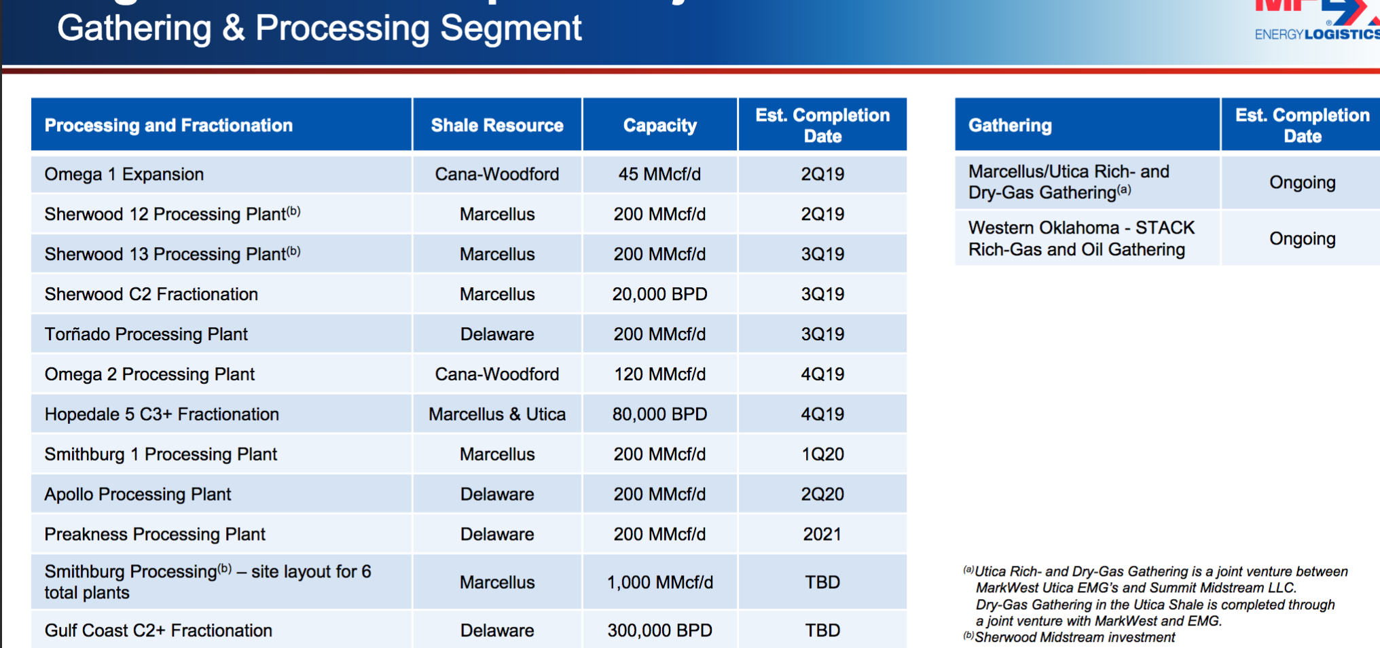Click 'Ongoing' for Western Oklahoma gathering
The image size is (1380, 648).
pyautogui.click(x=1303, y=239)
